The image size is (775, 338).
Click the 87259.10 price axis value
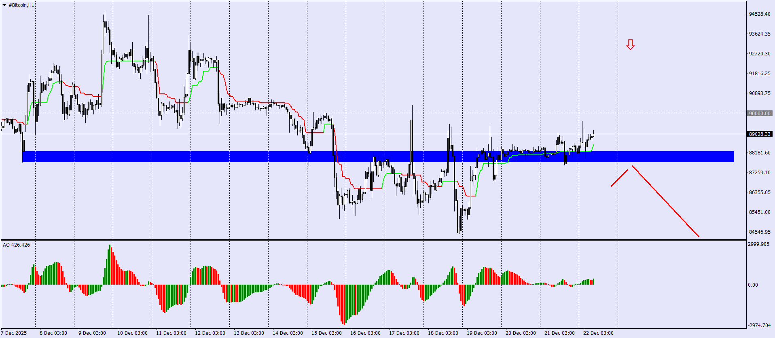pyautogui.click(x=760, y=173)
